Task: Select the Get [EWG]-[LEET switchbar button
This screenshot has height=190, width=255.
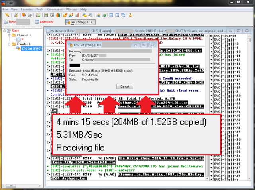Action: click(x=80, y=22)
